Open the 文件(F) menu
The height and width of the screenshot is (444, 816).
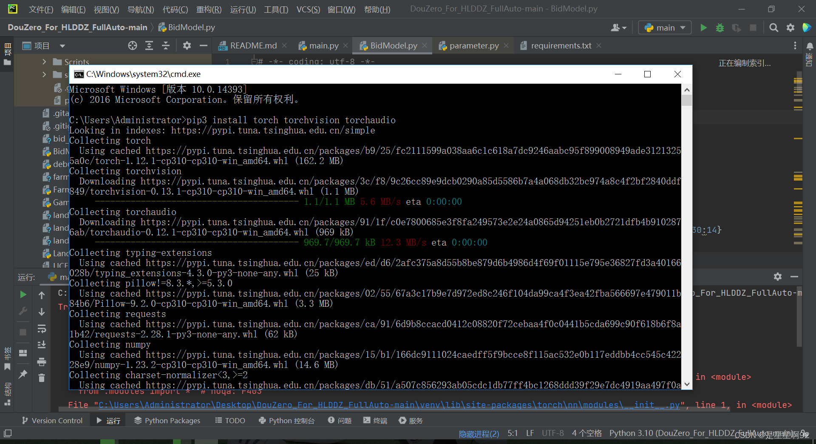[x=41, y=9]
